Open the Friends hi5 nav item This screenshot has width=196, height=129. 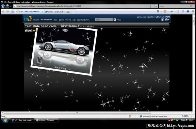pos(56,20)
